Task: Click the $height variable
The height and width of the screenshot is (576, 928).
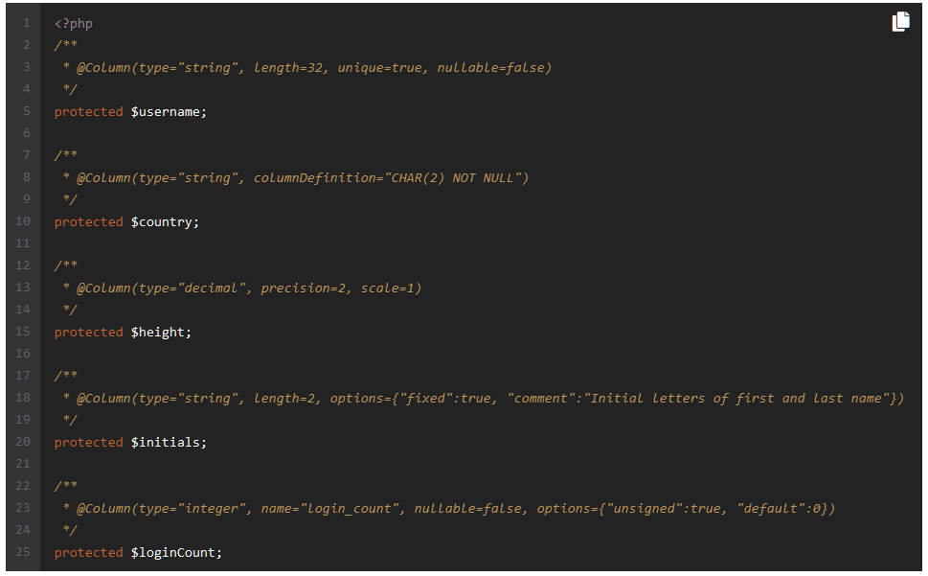Action: (161, 333)
